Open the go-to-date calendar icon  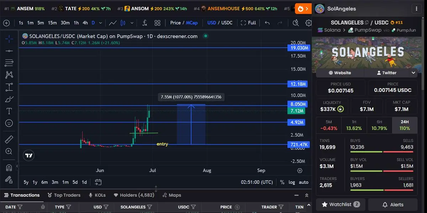coord(98,182)
